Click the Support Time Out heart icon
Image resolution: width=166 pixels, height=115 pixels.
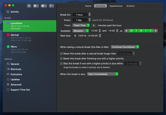(x=8, y=89)
